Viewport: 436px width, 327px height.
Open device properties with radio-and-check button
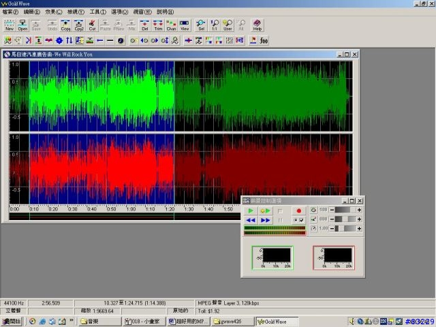coord(299,220)
